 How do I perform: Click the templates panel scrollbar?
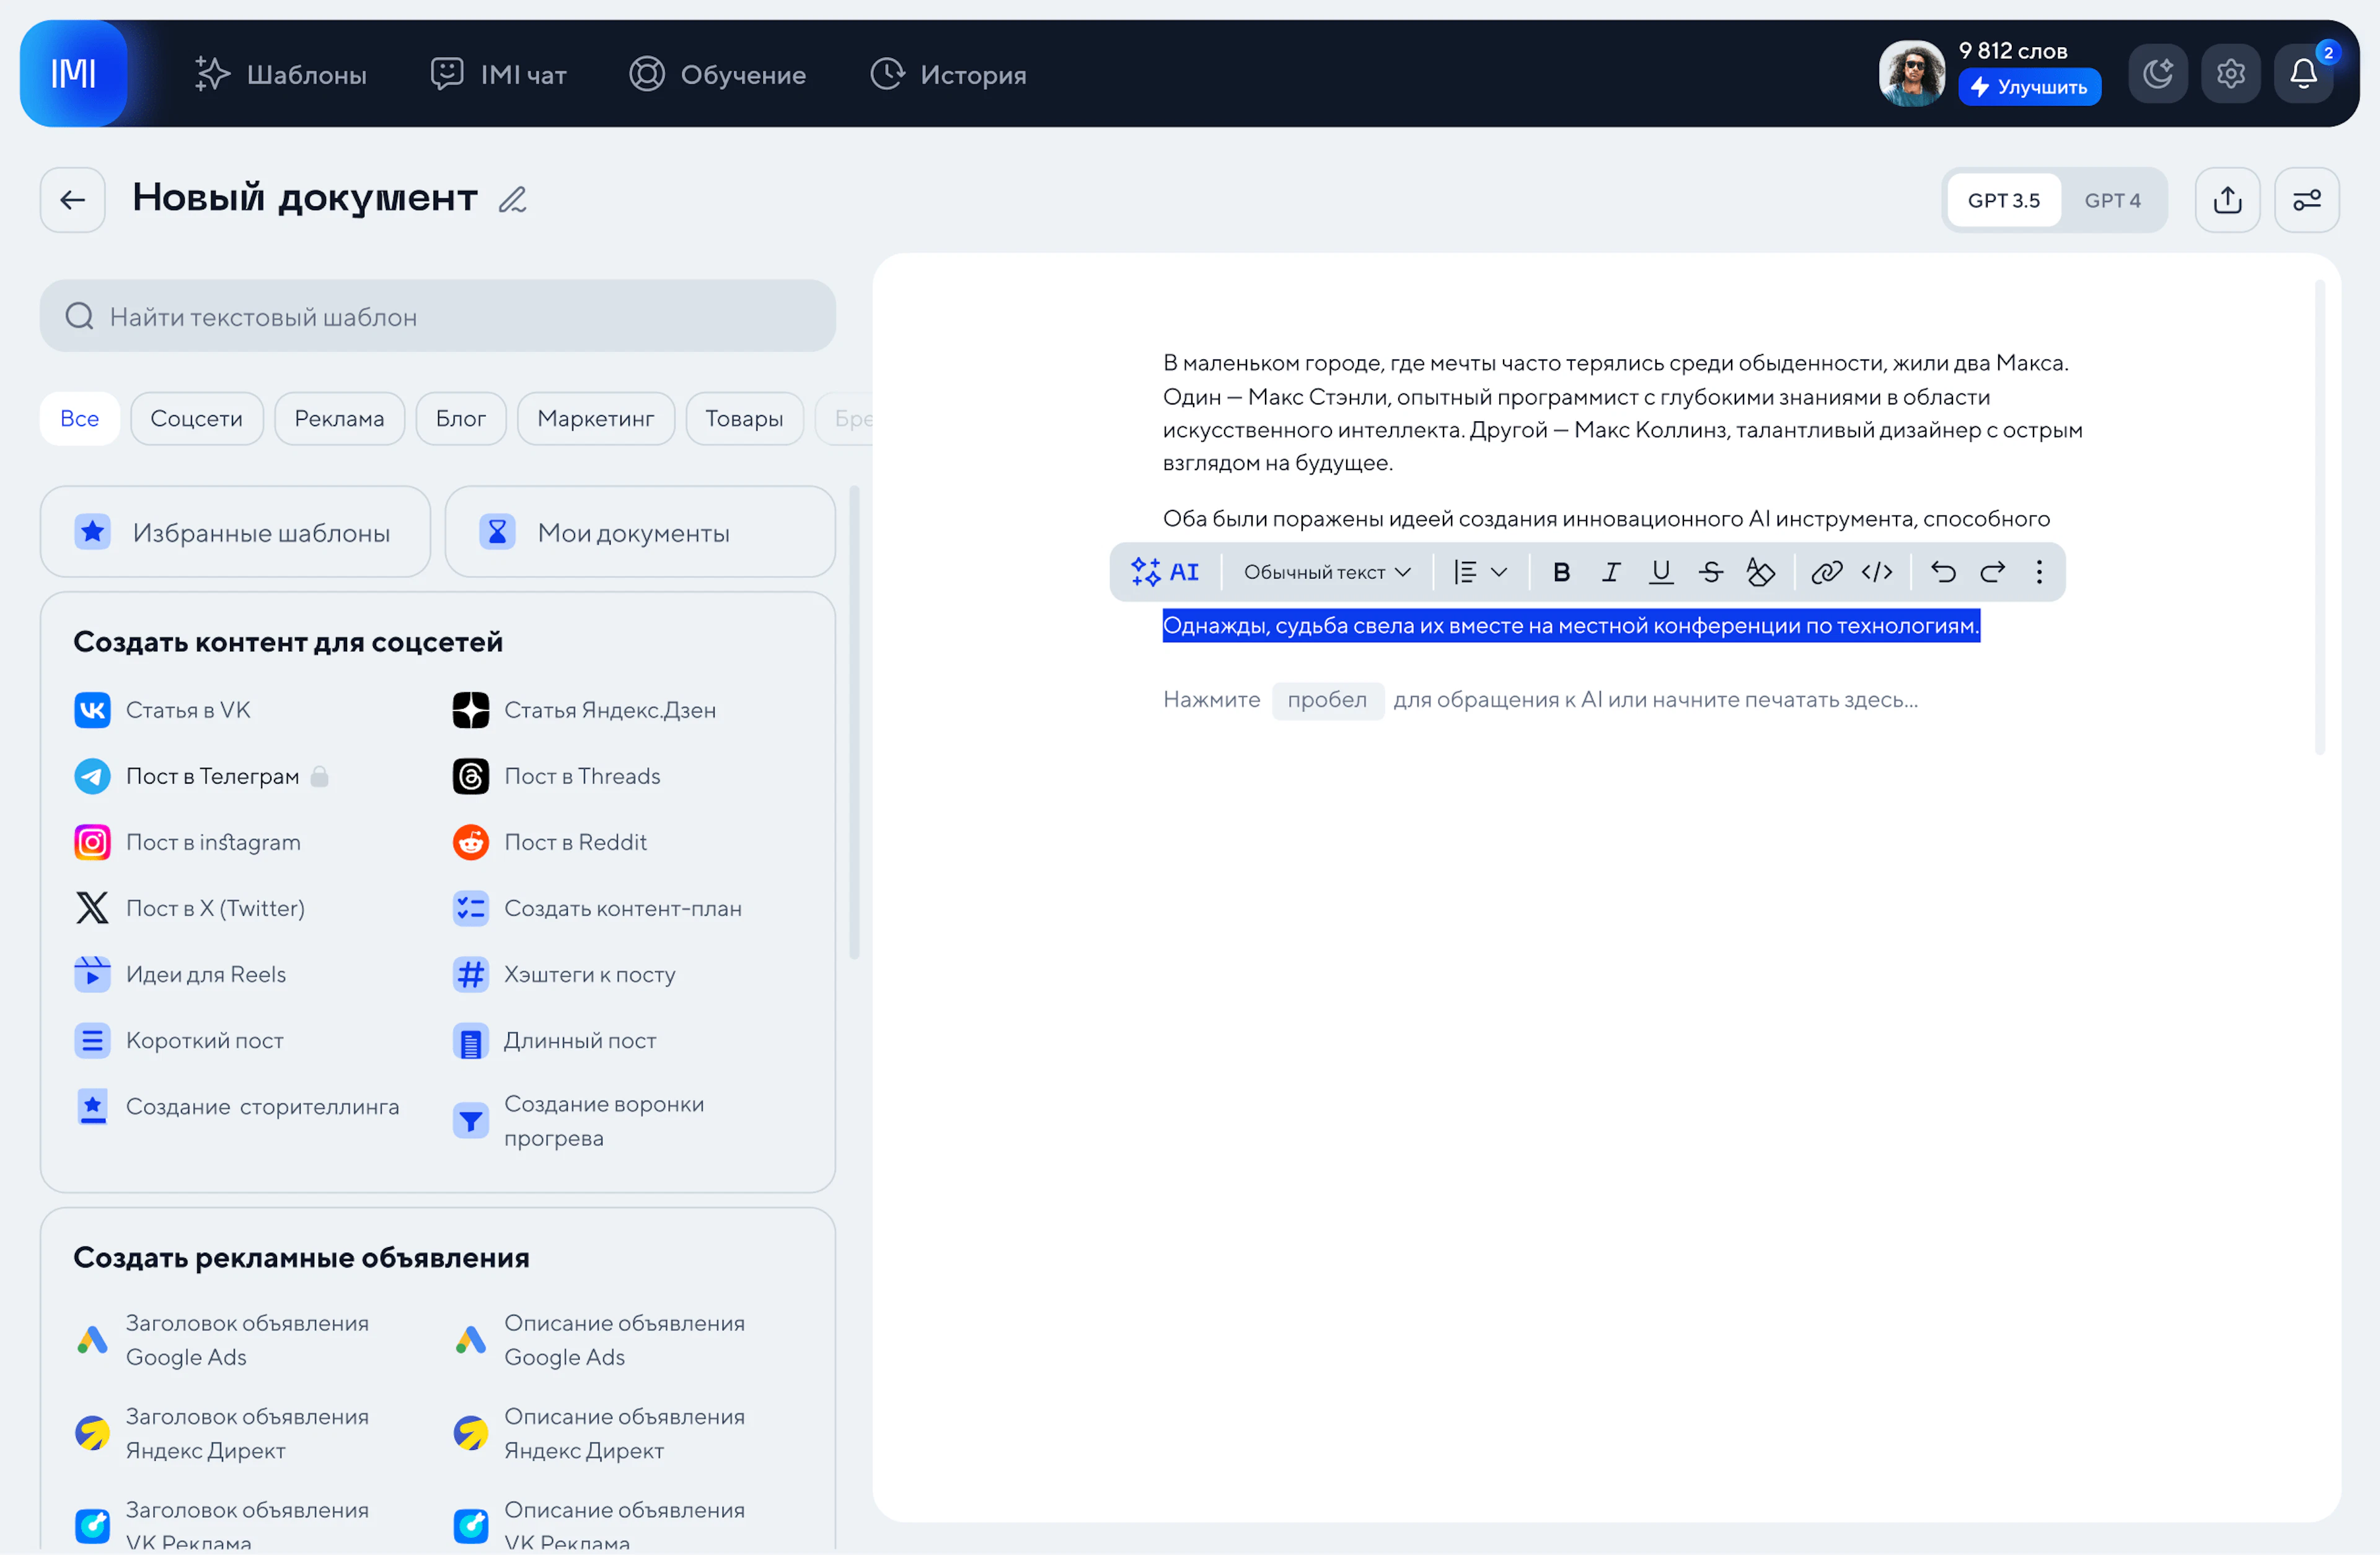[854, 722]
